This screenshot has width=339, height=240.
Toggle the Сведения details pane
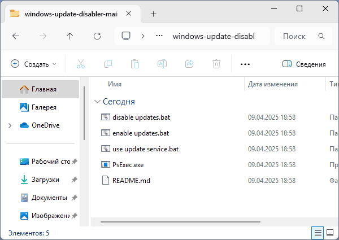[304, 64]
